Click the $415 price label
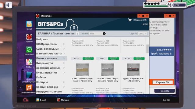This screenshot has height=109, width=195. pos(76,58)
